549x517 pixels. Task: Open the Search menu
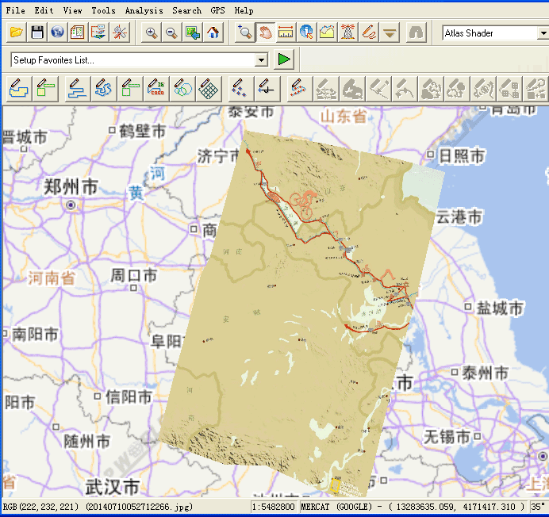click(186, 10)
